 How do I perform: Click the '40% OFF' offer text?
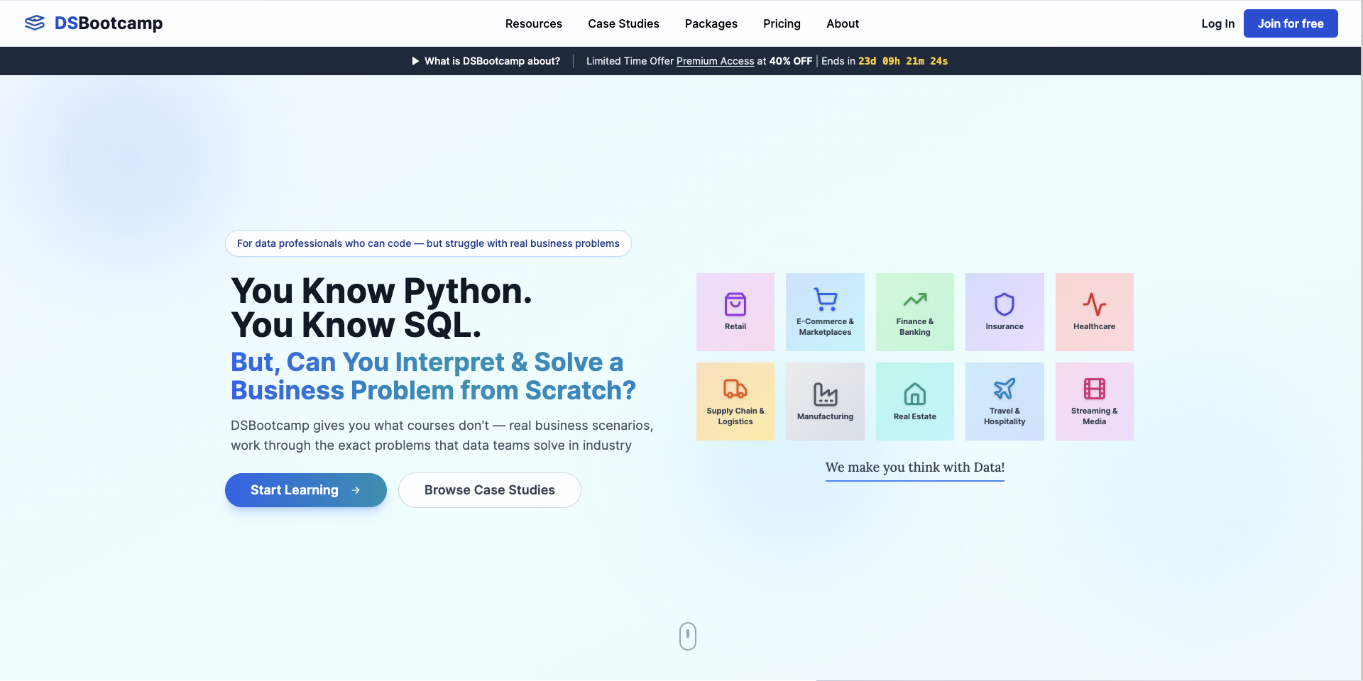pos(791,61)
